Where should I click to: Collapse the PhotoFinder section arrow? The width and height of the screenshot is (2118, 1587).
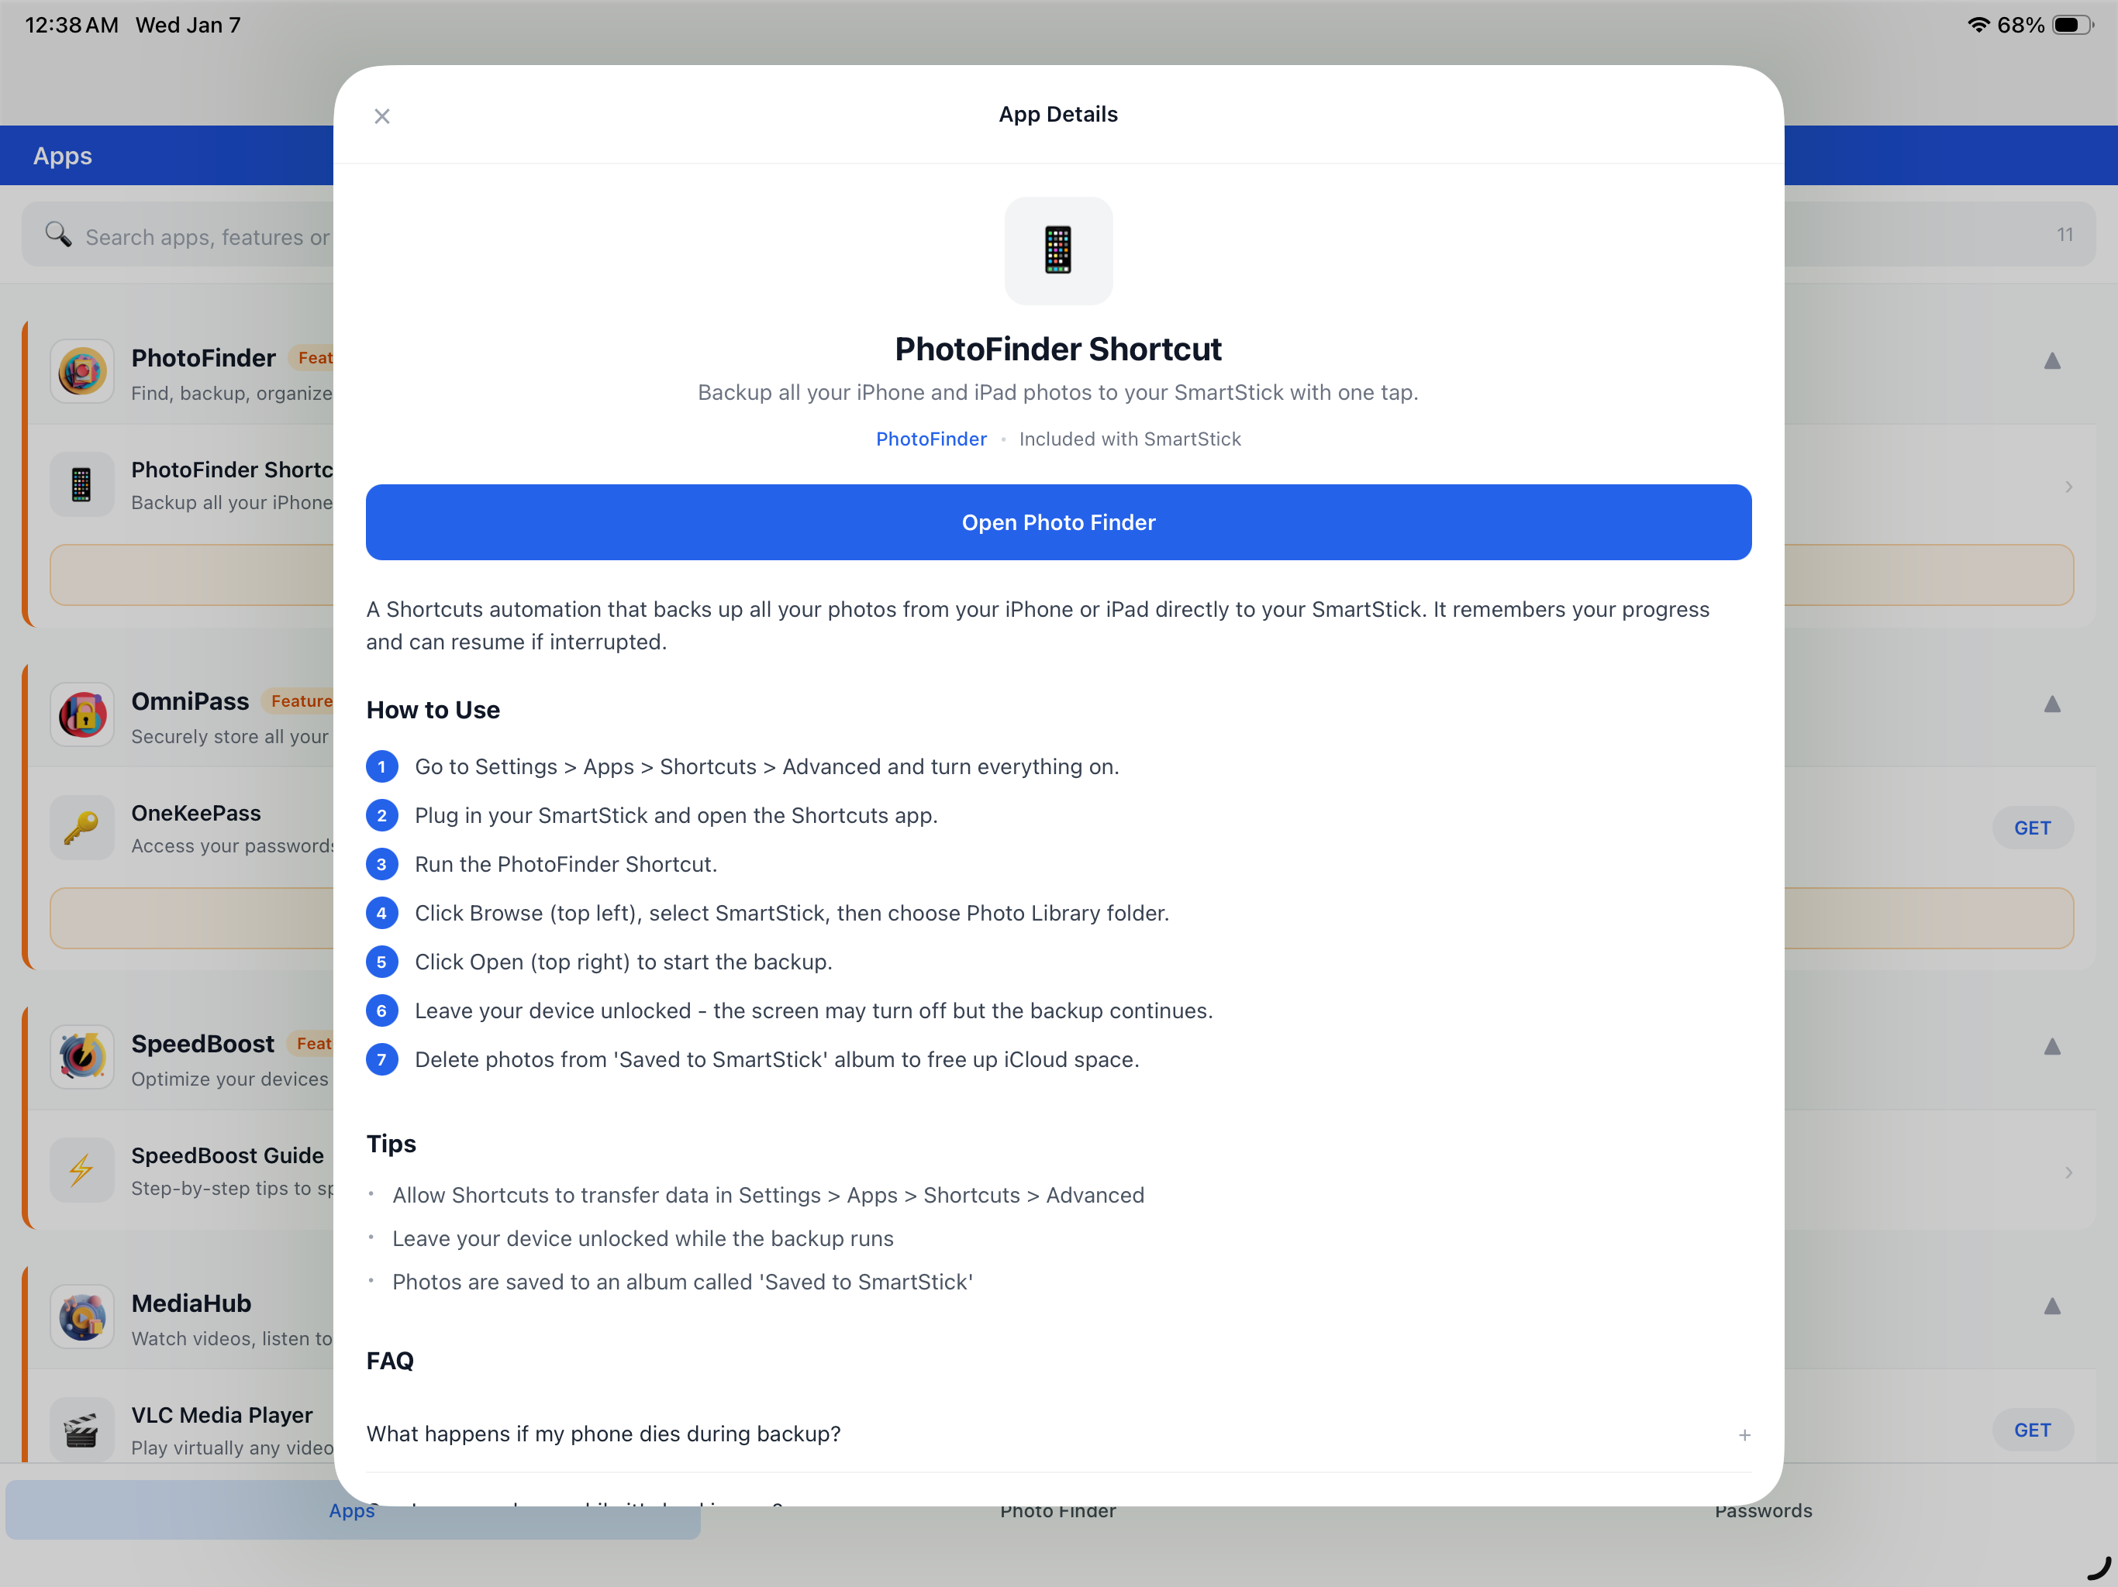click(x=2052, y=361)
